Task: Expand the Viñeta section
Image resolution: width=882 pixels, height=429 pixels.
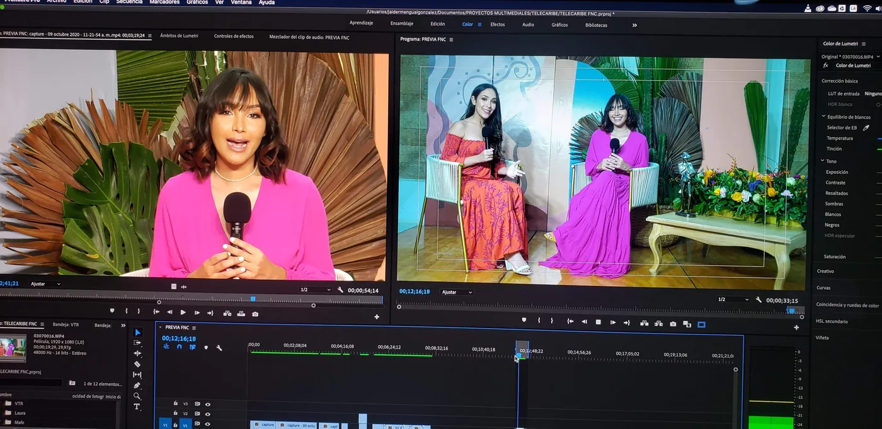Action: pyautogui.click(x=823, y=338)
